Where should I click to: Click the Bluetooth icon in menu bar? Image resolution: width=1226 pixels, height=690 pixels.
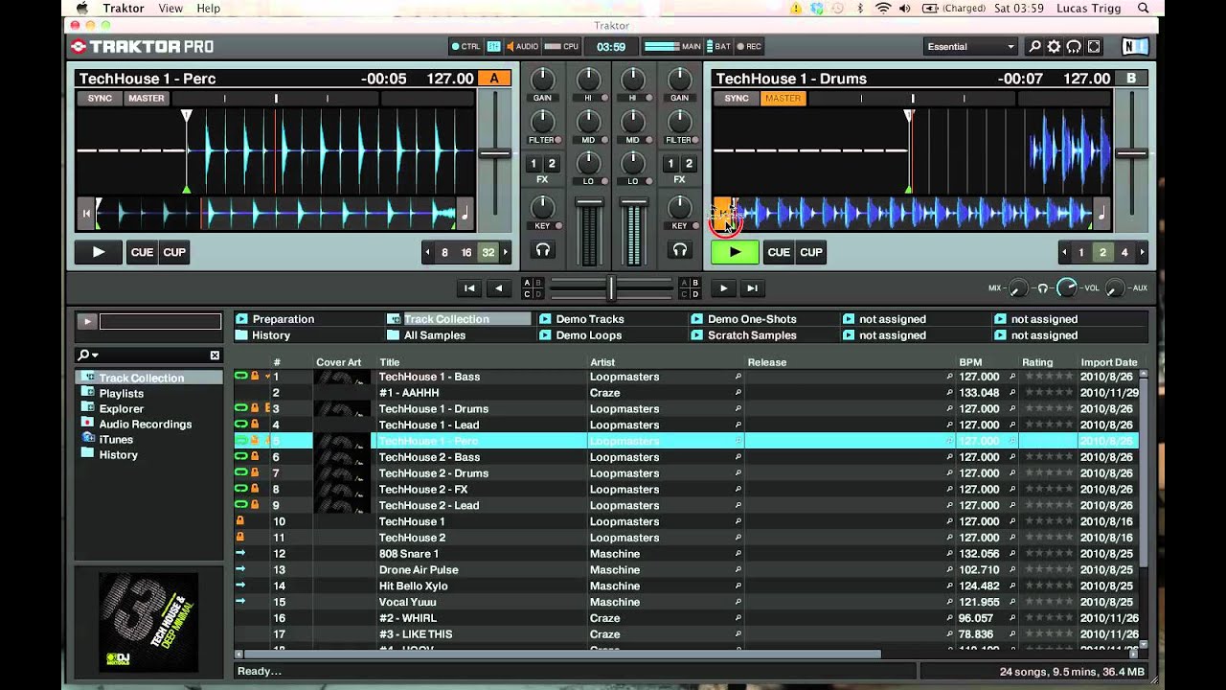coord(860,8)
